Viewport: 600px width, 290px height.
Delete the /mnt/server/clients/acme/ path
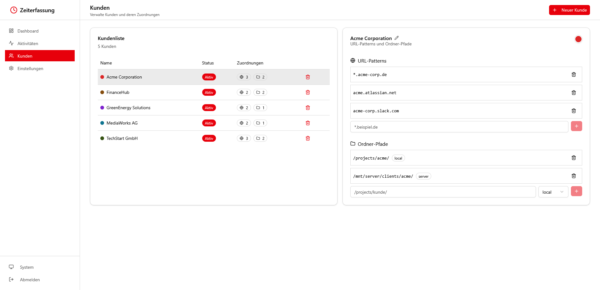pos(573,176)
